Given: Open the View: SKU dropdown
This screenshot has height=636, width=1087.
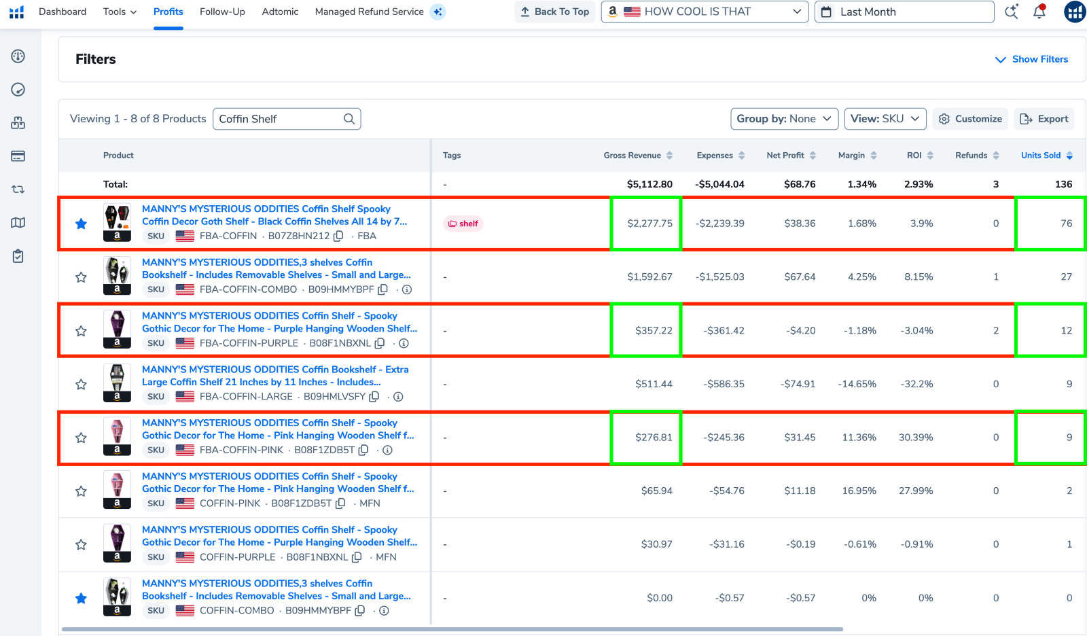Looking at the screenshot, I should point(885,119).
